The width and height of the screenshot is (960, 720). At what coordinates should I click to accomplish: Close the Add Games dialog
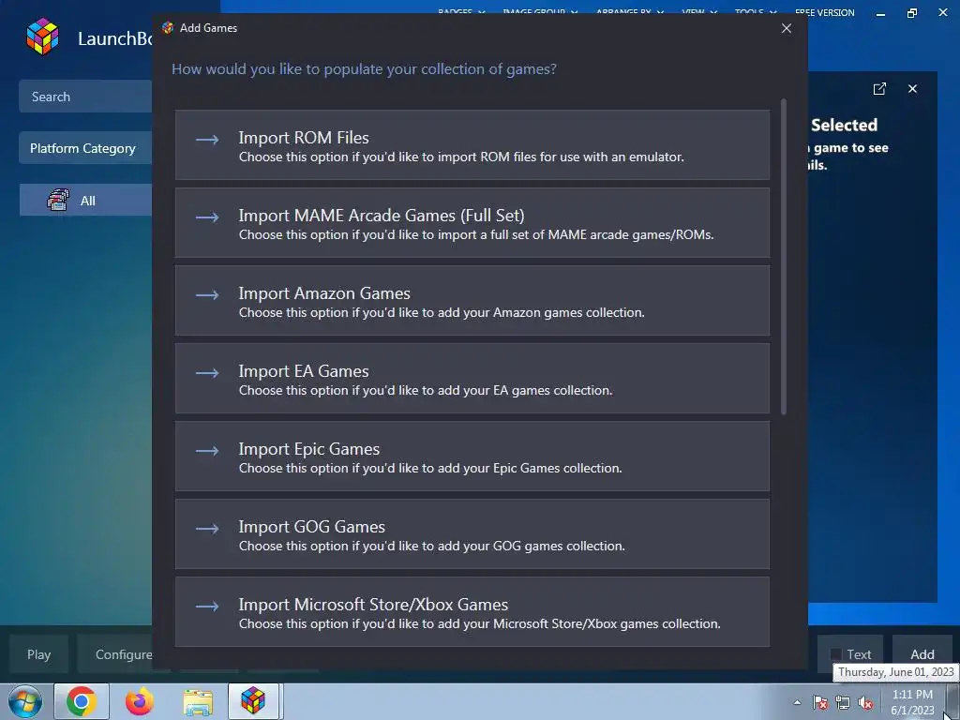(x=787, y=28)
